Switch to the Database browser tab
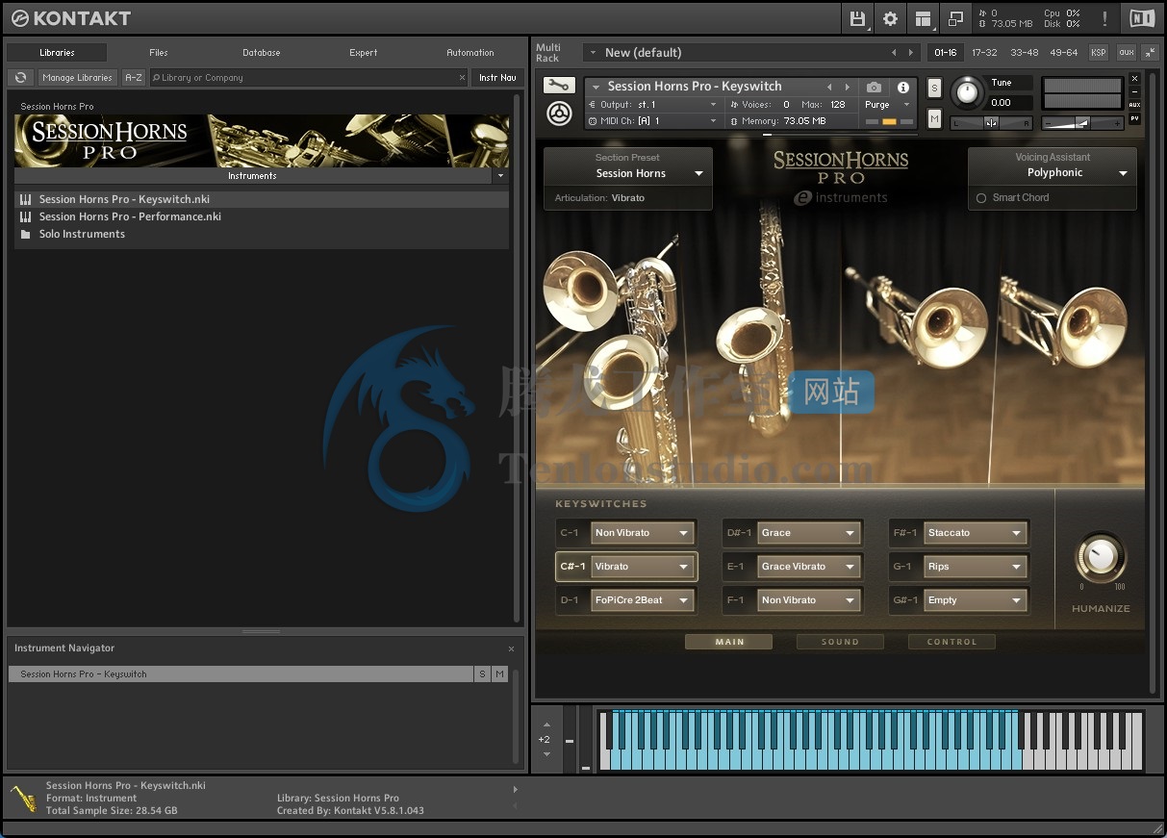The height and width of the screenshot is (838, 1167). tap(261, 53)
